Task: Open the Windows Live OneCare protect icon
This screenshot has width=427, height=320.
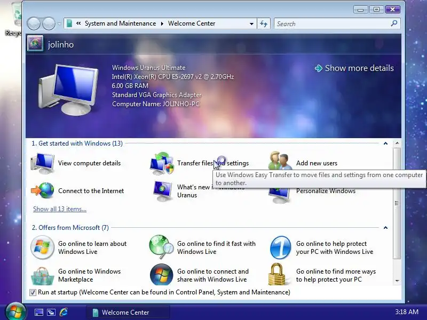Action: 281,247
